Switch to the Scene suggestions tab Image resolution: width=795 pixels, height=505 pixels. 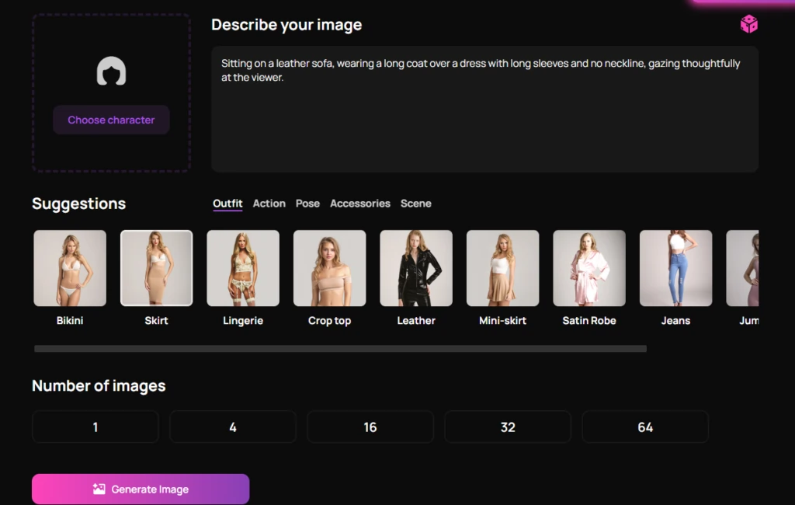pos(416,204)
